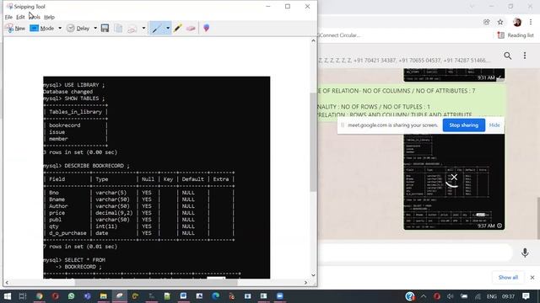Click the New snip button

pyautogui.click(x=15, y=28)
